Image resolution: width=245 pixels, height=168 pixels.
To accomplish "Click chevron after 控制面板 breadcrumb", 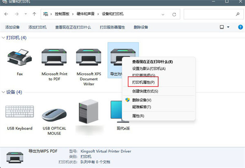I will tap(73, 14).
